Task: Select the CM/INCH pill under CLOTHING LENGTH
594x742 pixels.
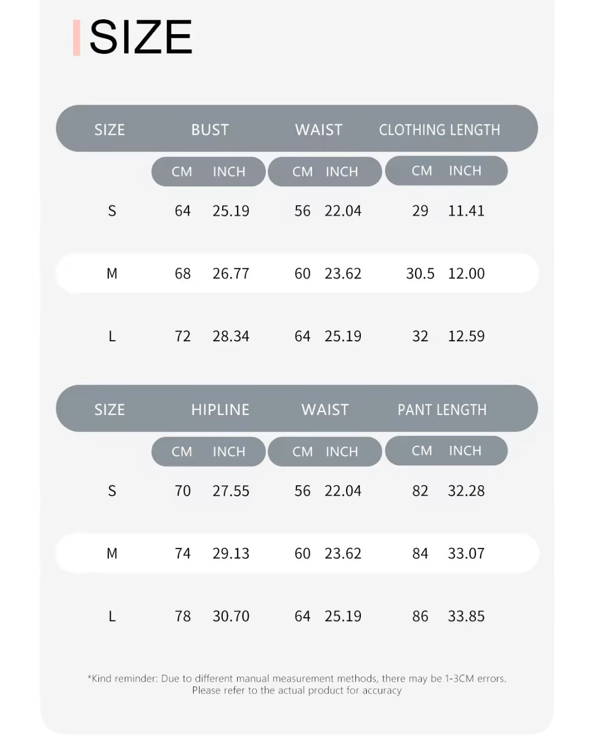Action: click(446, 170)
